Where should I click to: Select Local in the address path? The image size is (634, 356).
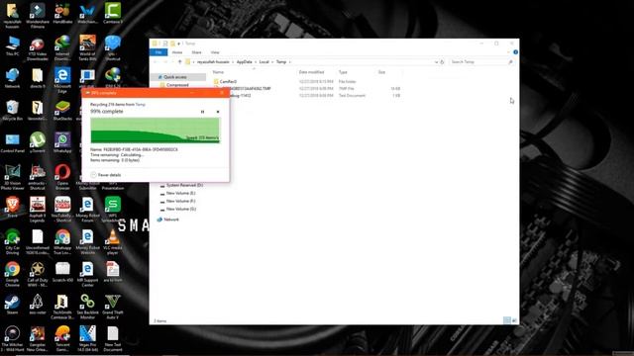click(264, 62)
